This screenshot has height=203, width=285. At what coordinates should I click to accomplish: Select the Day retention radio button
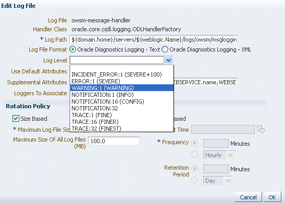(x=194, y=180)
